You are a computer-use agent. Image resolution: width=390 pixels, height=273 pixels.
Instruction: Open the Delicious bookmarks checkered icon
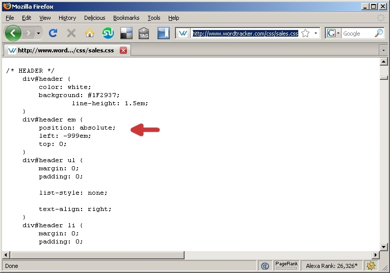[126, 33]
